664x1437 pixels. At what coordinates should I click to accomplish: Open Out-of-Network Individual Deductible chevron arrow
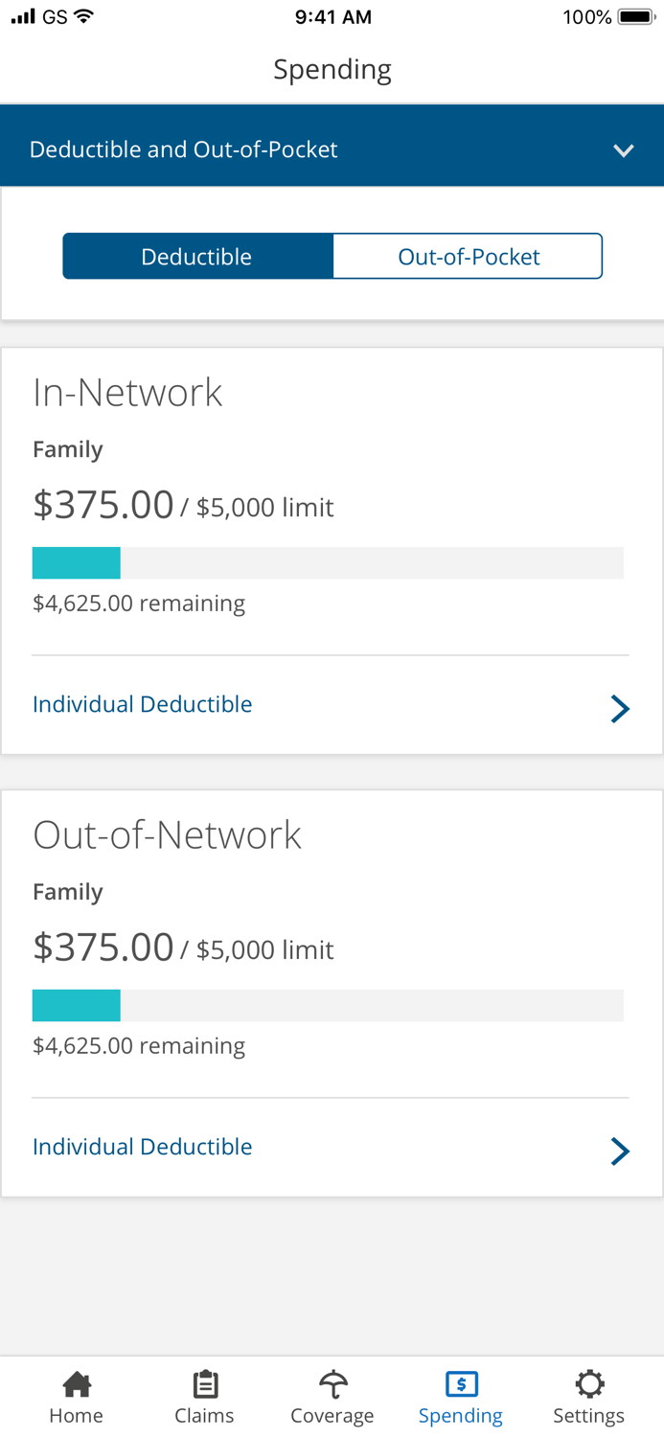(x=620, y=1151)
